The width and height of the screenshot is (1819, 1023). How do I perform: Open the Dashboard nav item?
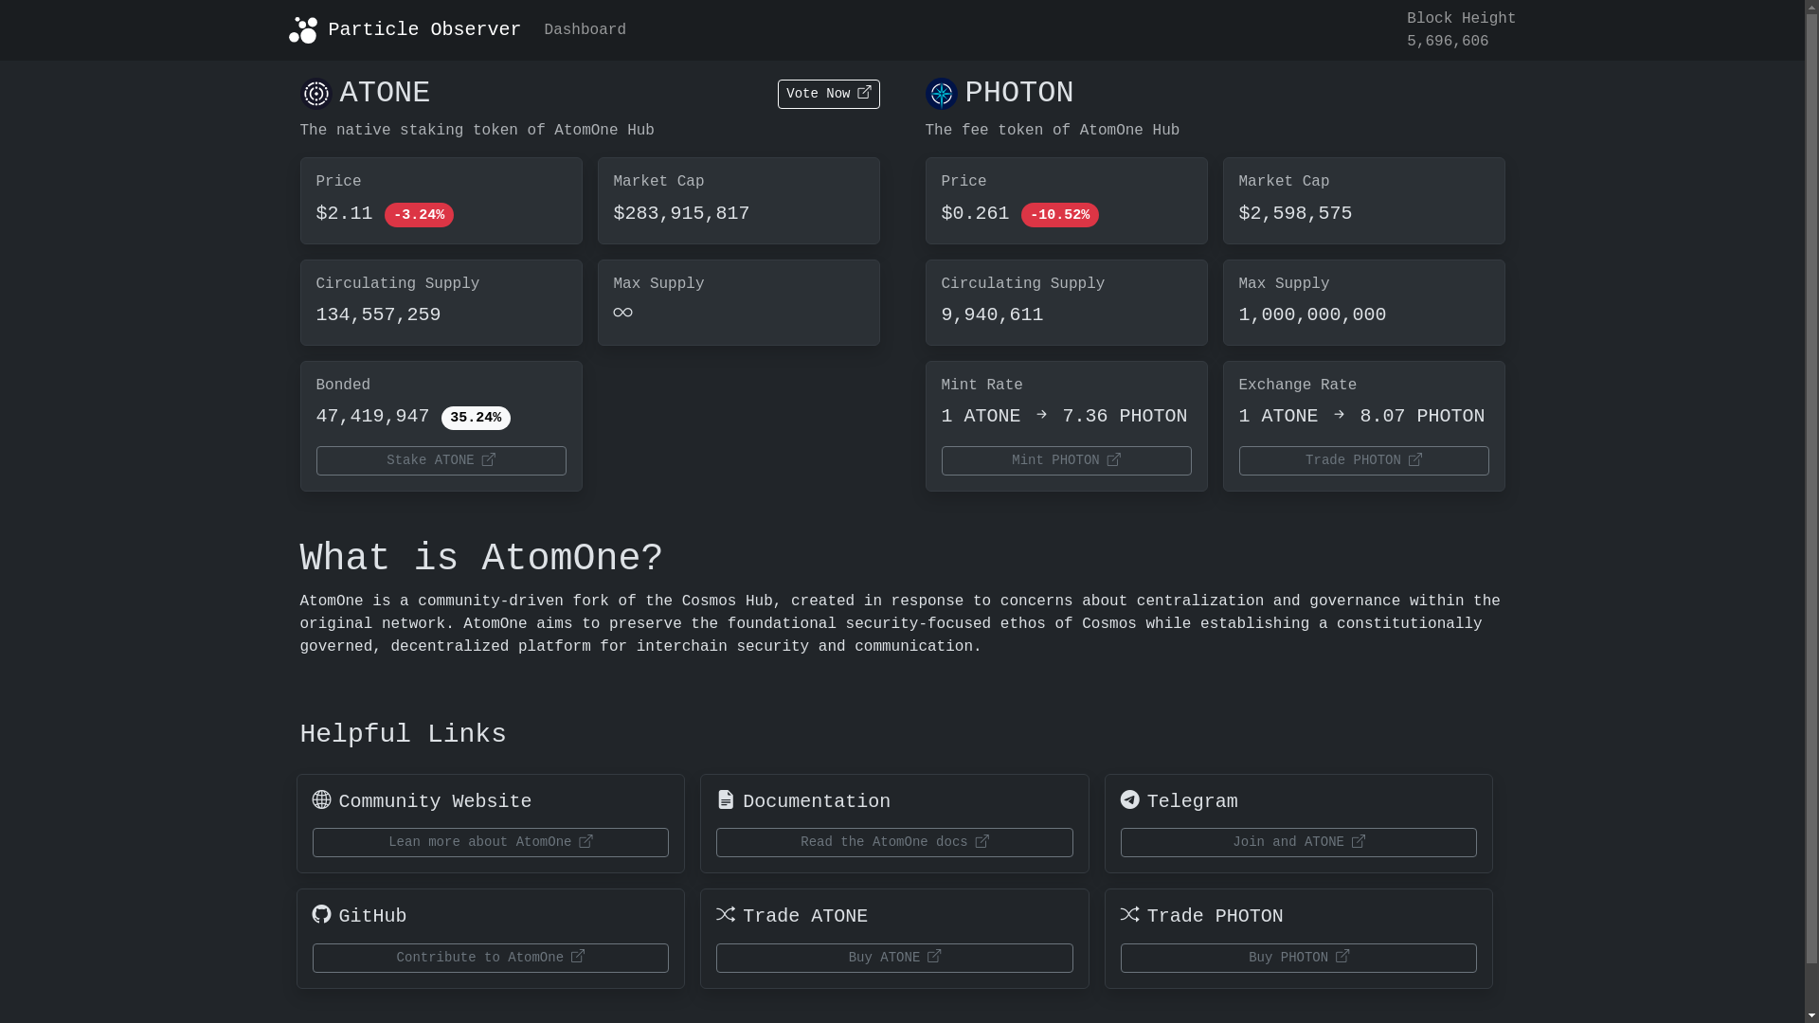585,30
